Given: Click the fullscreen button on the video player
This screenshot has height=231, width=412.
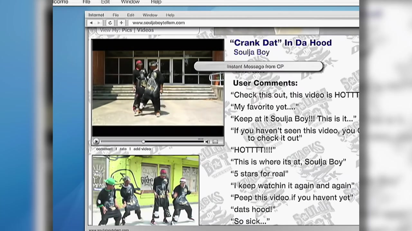Looking at the screenshot, I should pos(215,141).
